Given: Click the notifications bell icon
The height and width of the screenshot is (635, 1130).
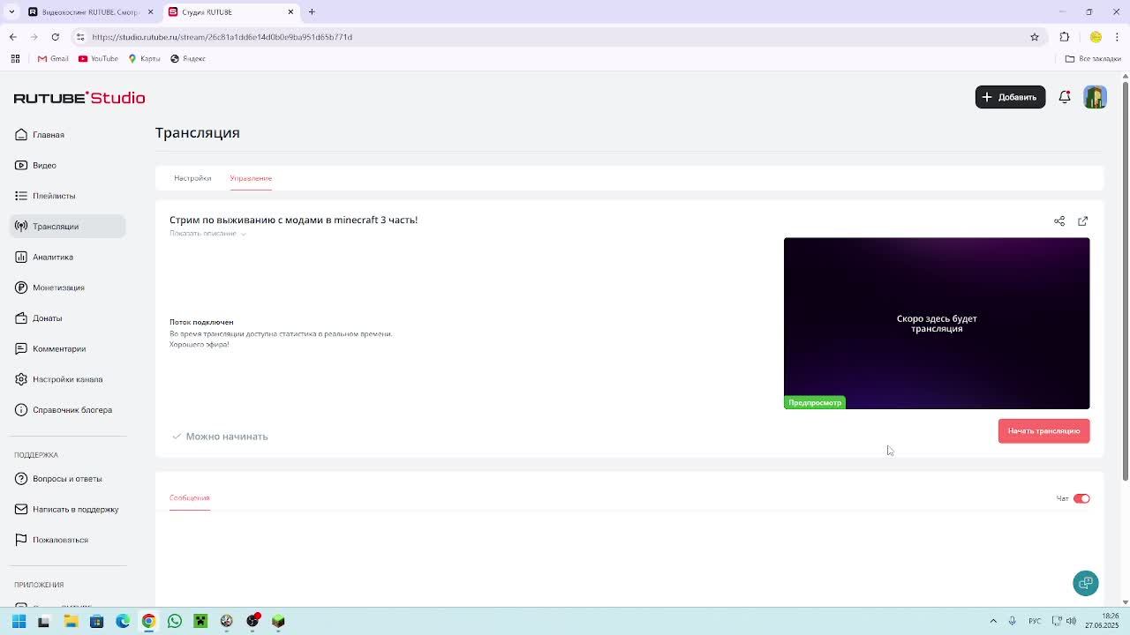Looking at the screenshot, I should 1065,97.
